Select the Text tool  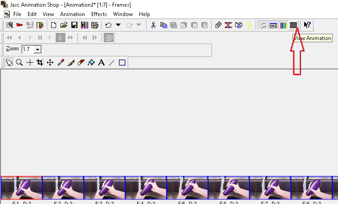[x=102, y=63]
